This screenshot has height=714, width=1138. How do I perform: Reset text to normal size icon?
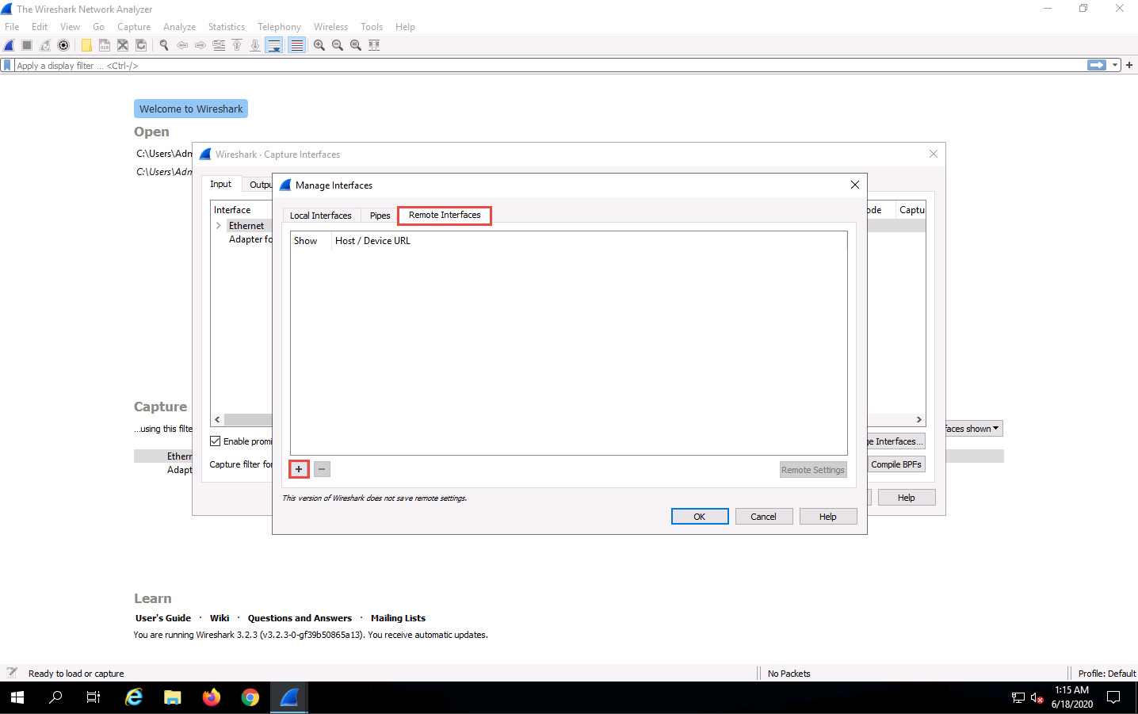[356, 45]
